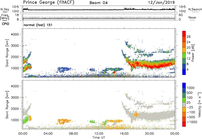Click the "Power [dB]" colorbar title
The width and height of the screenshot is (202, 139).
(x=193, y=53)
